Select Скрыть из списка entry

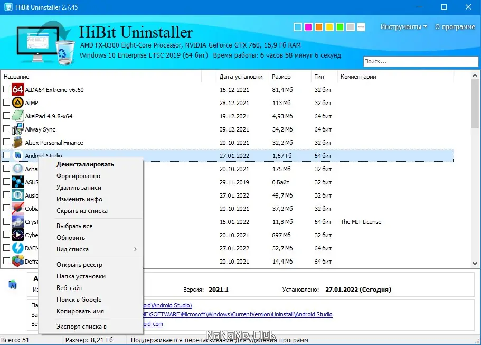pyautogui.click(x=91, y=211)
